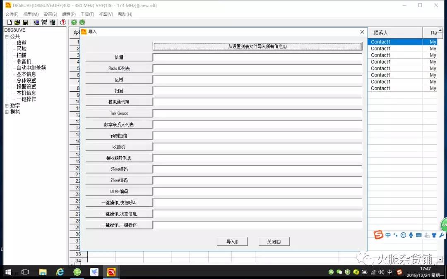Click the Open folder toolbar icon
The width and height of the screenshot is (447, 279).
click(17, 22)
